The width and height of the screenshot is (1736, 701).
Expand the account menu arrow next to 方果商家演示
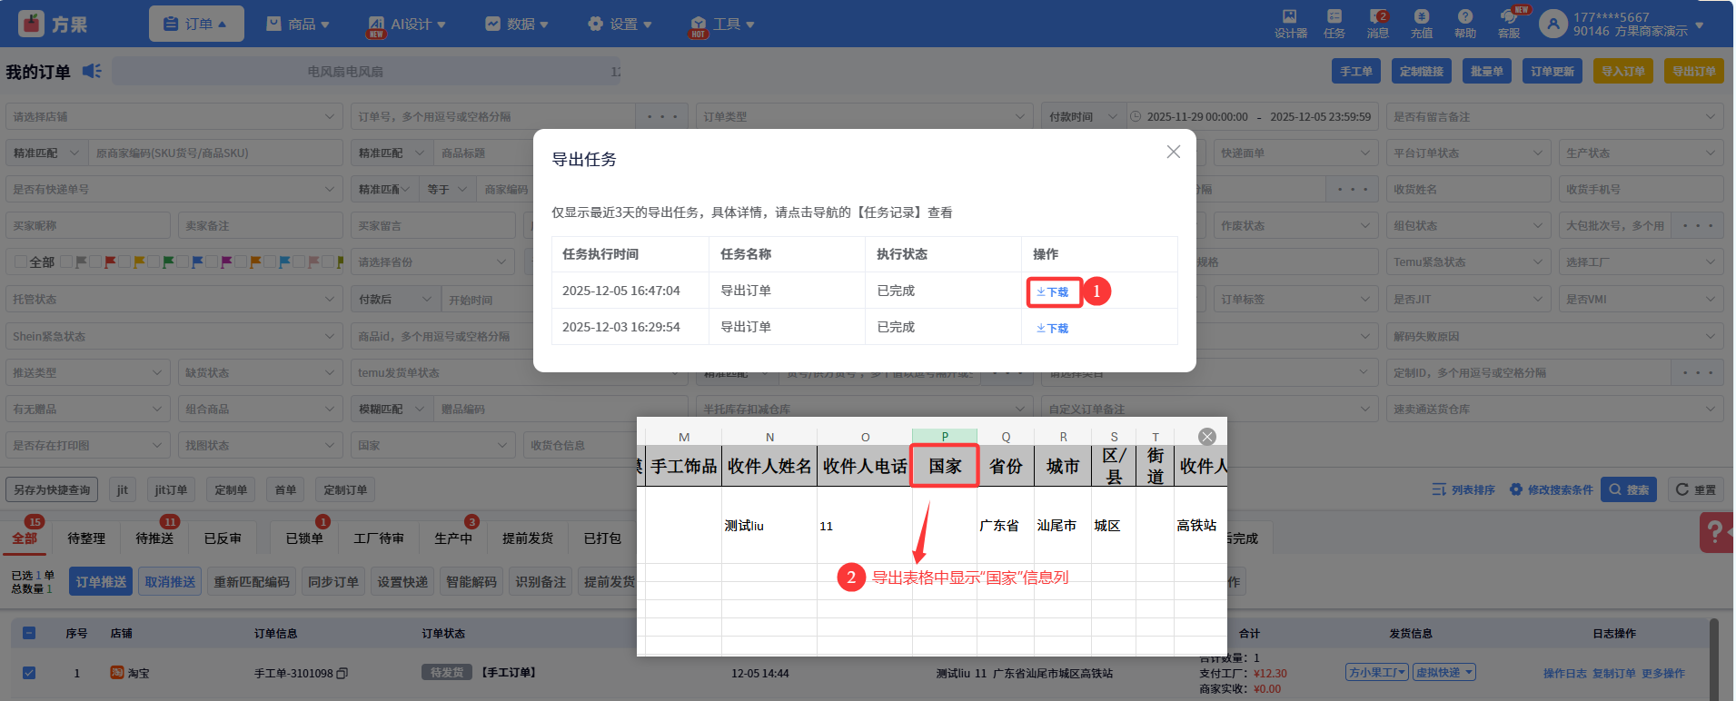tap(1699, 25)
